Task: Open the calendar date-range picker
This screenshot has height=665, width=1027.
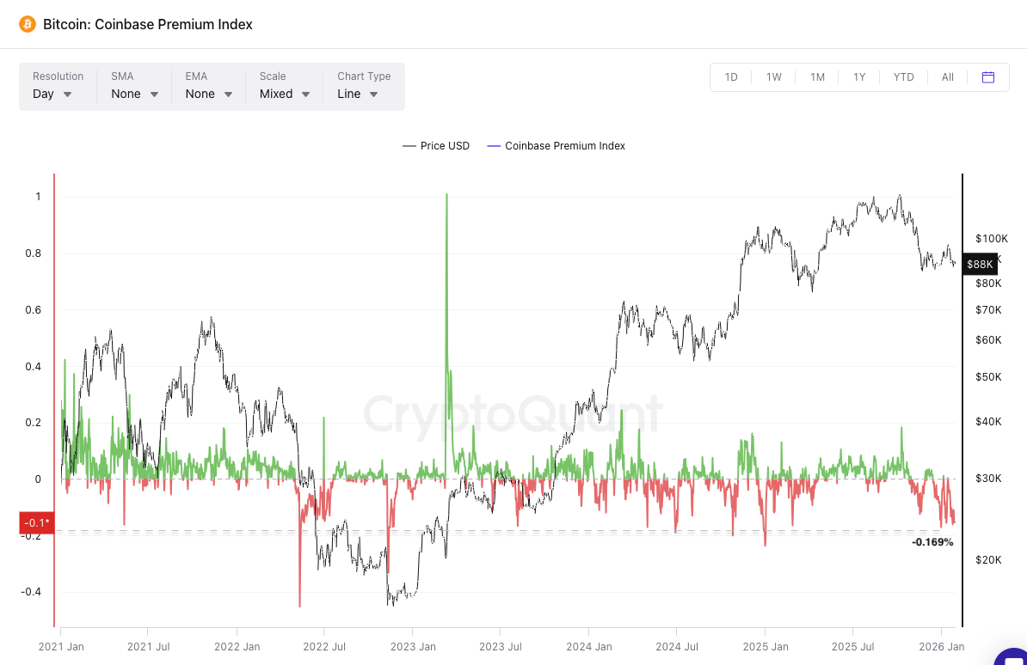Action: click(987, 76)
